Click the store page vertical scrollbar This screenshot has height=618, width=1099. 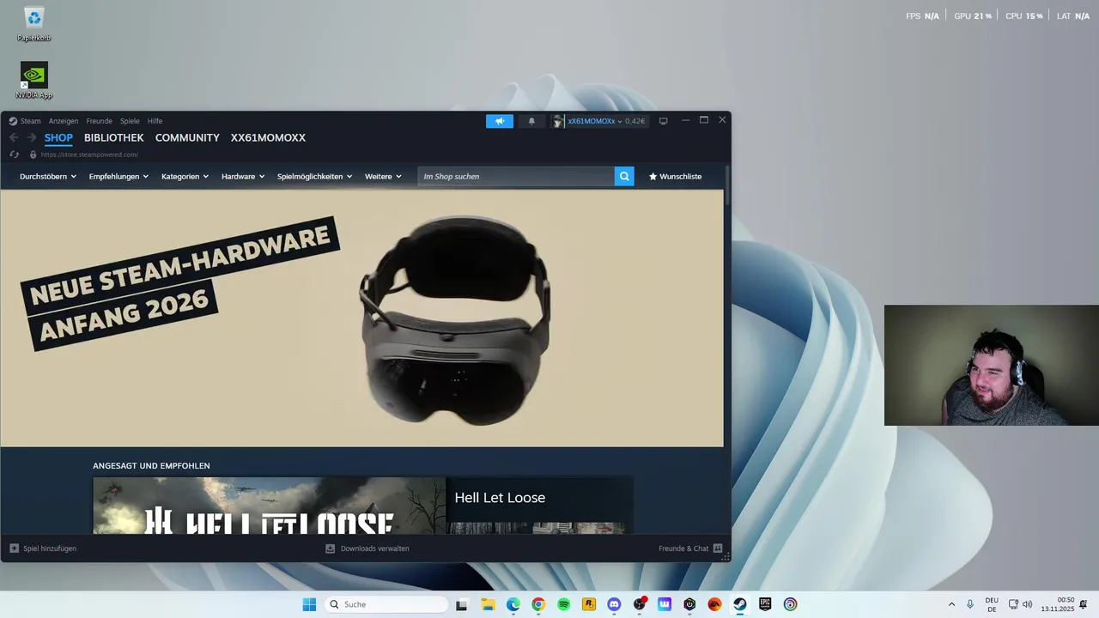[727, 185]
